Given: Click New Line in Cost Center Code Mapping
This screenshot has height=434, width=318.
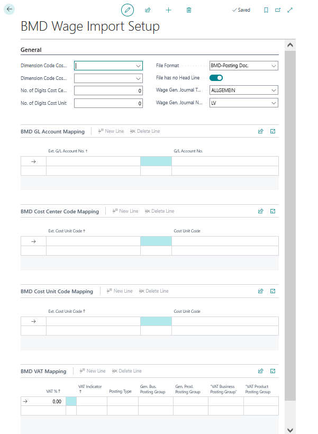Looking at the screenshot, I should [125, 211].
